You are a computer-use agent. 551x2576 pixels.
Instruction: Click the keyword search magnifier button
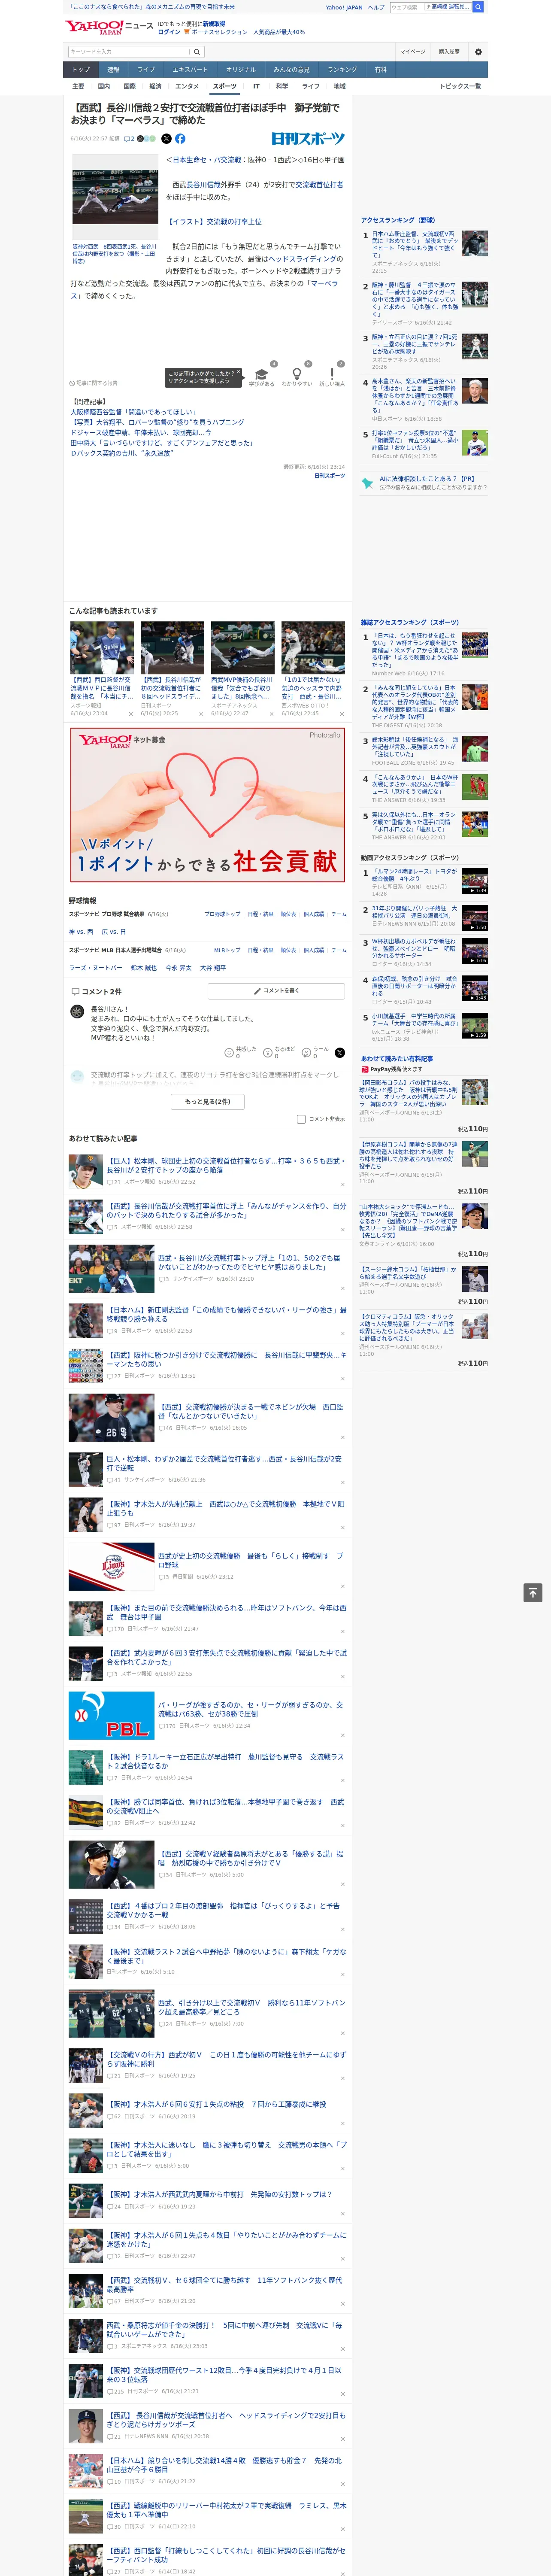point(197,52)
